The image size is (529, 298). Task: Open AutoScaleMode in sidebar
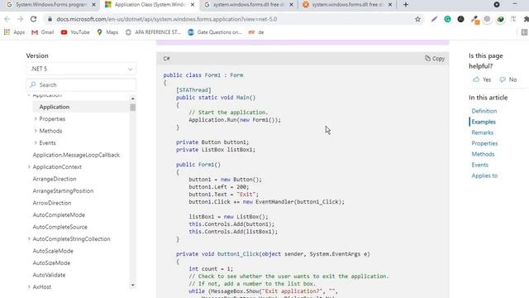point(53,251)
